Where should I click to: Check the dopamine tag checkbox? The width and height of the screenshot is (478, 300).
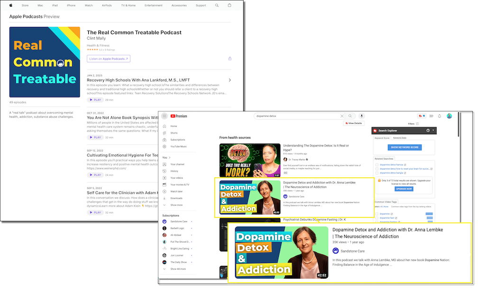[377, 214]
